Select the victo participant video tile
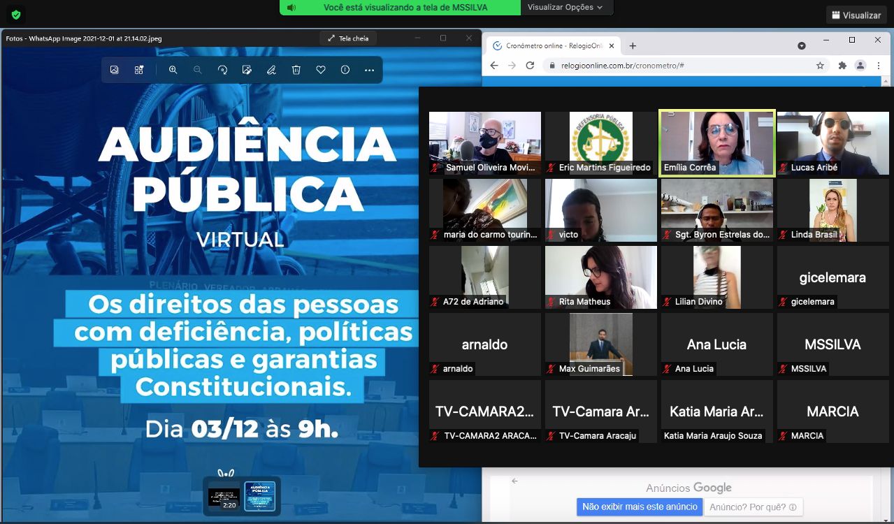 pyautogui.click(x=601, y=210)
